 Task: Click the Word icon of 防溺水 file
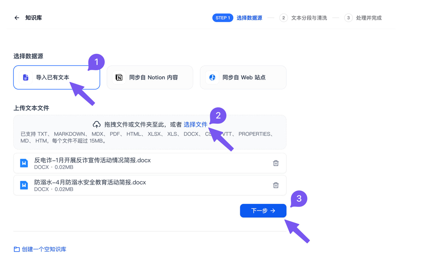(24, 185)
